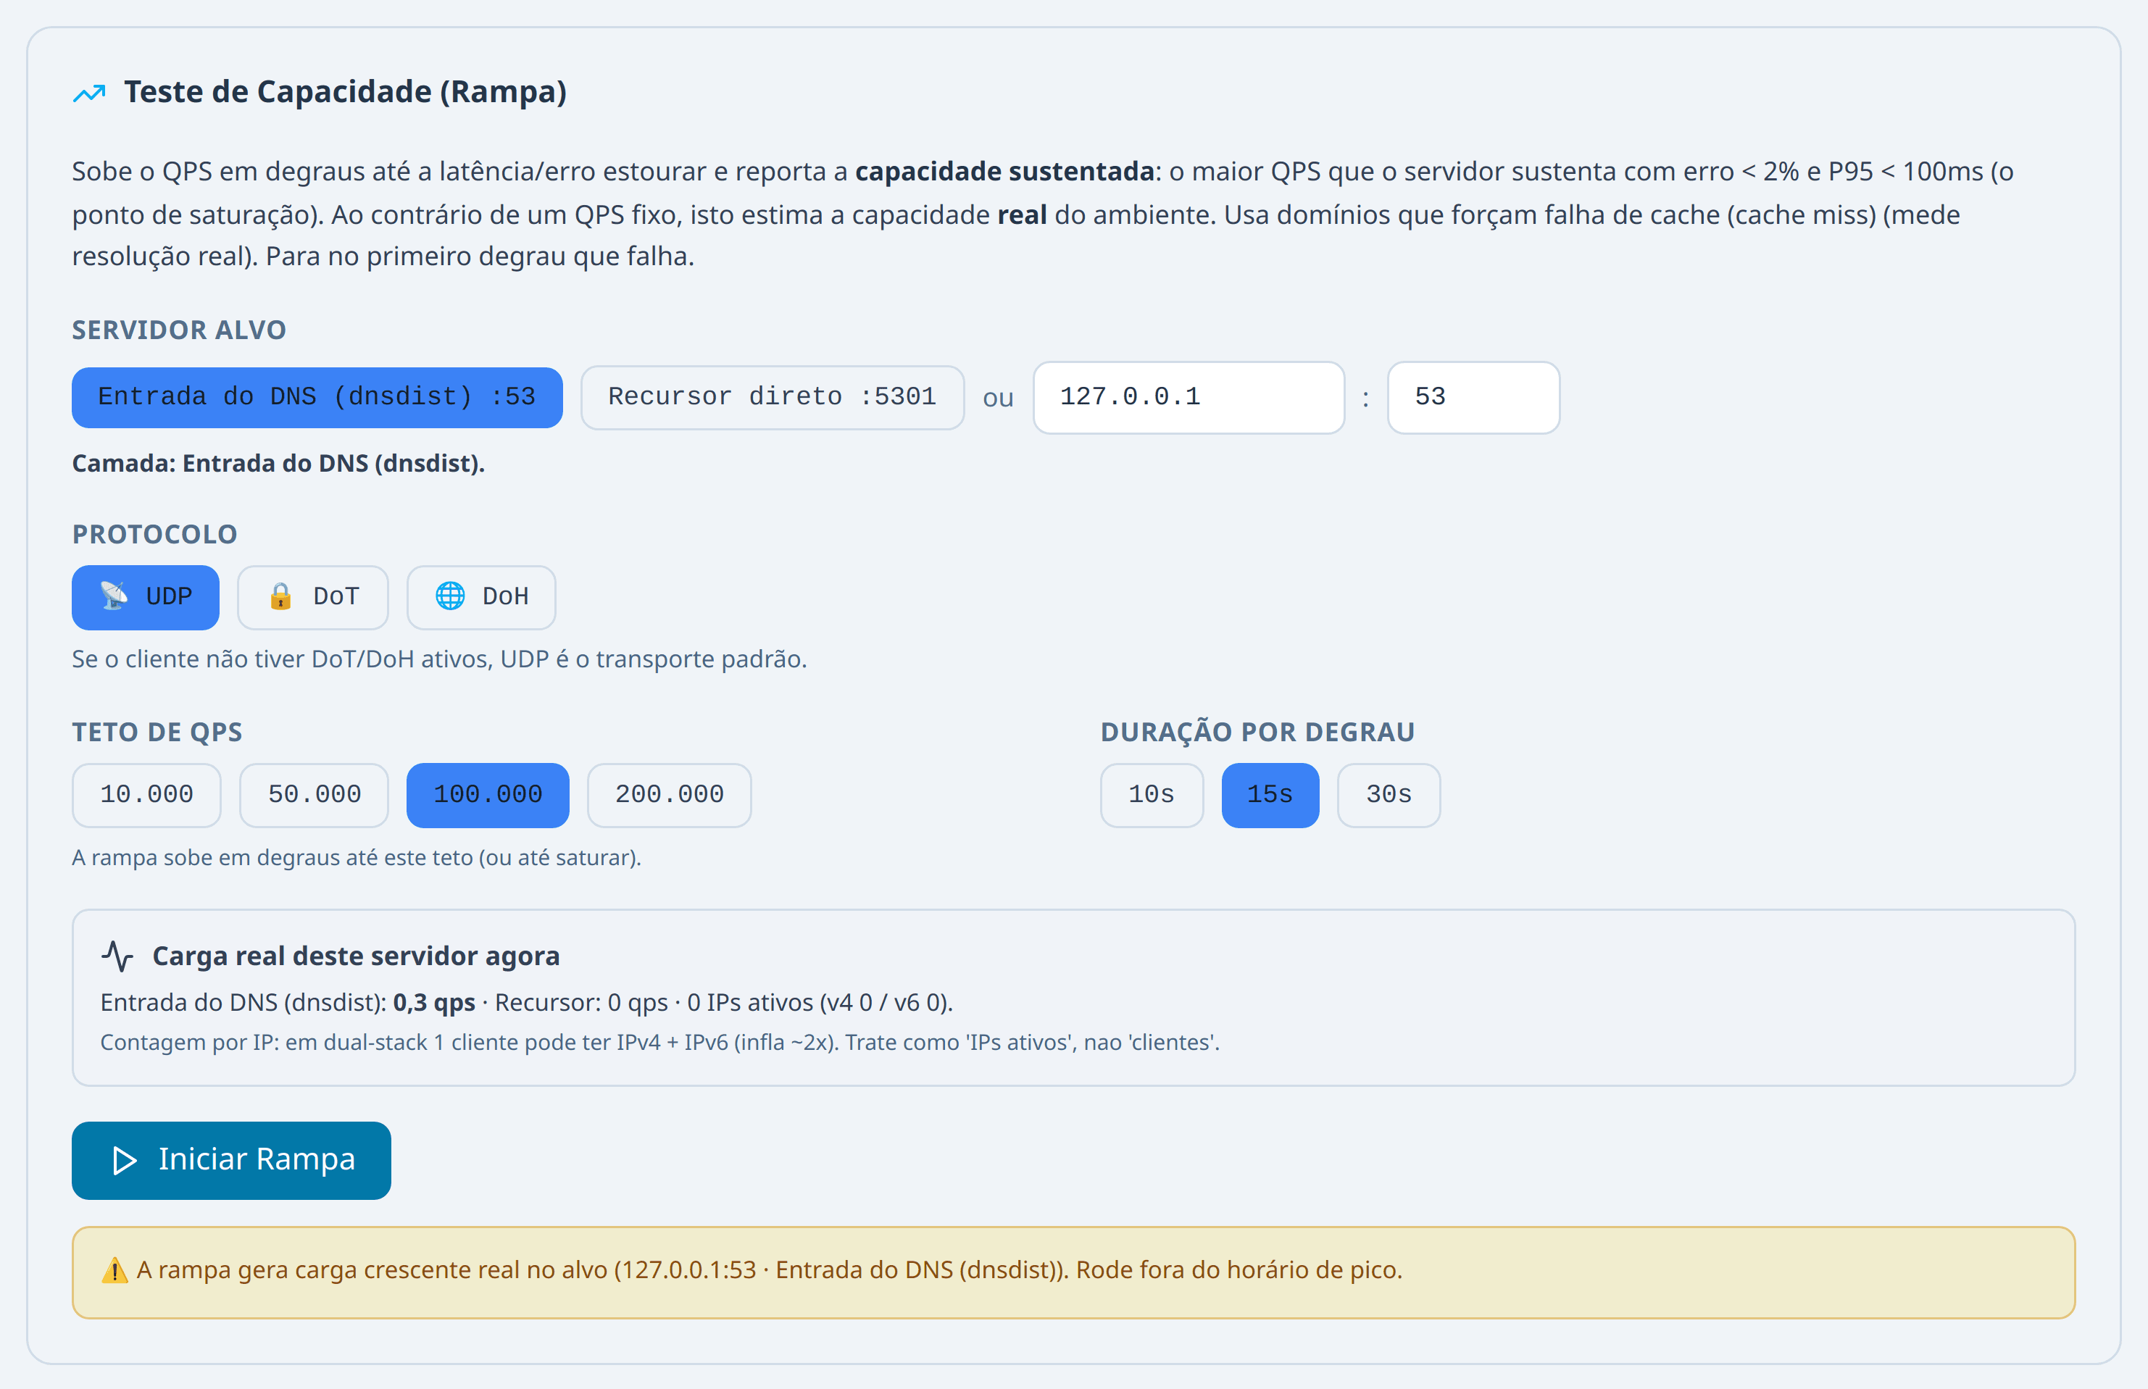This screenshot has height=1389, width=2148.
Task: Set QPS ceiling to 50.000
Action: (314, 795)
